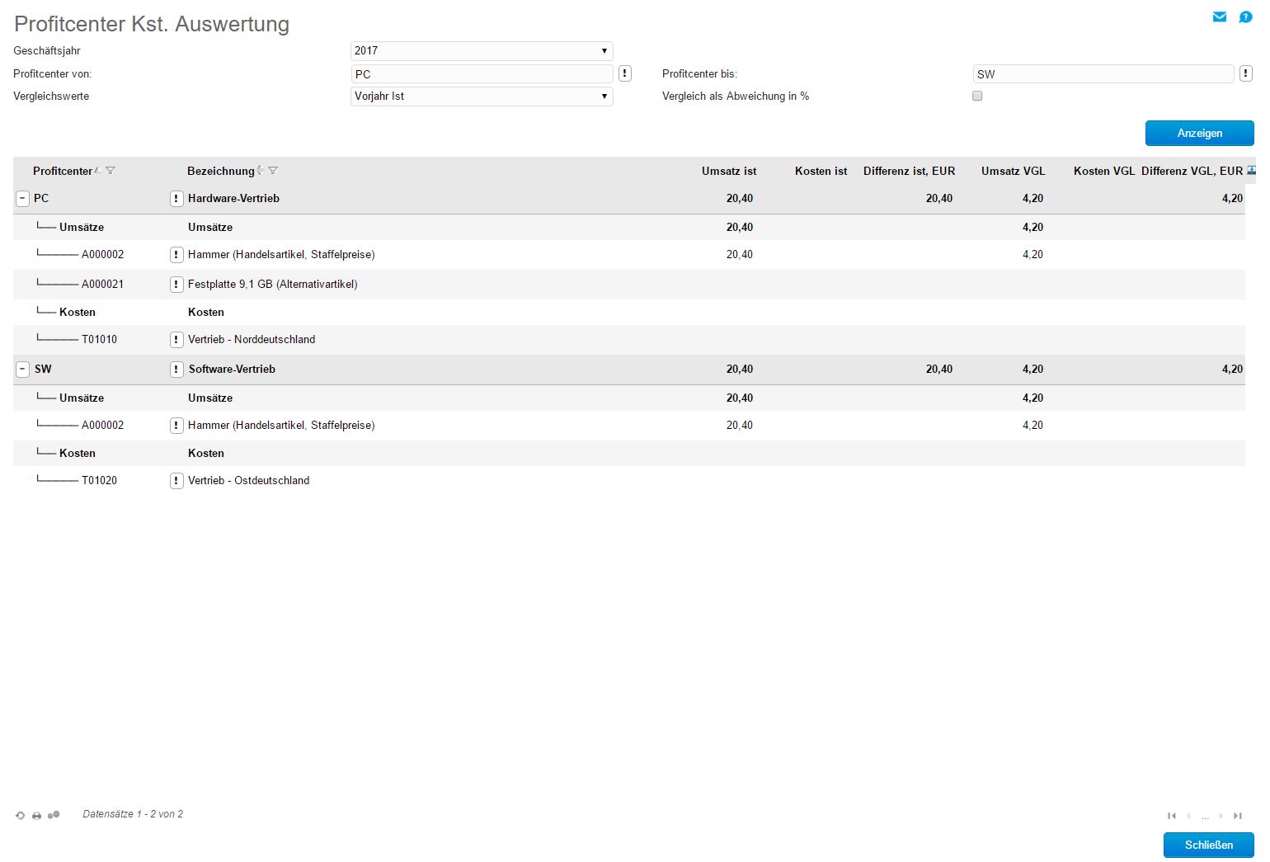
Task: Click the refresh icon in footer
Action: (x=21, y=816)
